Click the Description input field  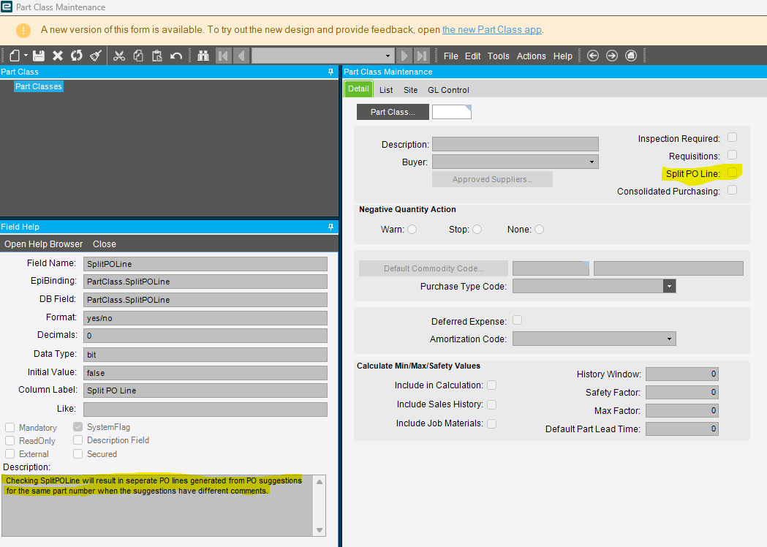515,144
